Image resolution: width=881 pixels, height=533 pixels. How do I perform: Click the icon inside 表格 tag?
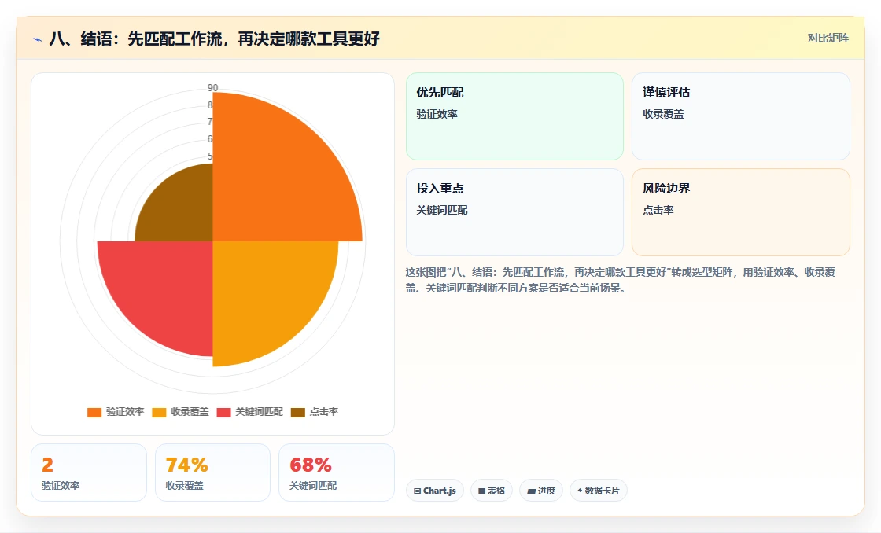click(481, 491)
